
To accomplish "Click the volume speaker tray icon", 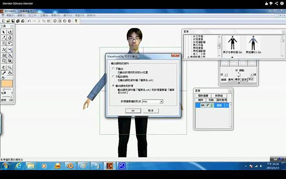I will click(x=261, y=166).
